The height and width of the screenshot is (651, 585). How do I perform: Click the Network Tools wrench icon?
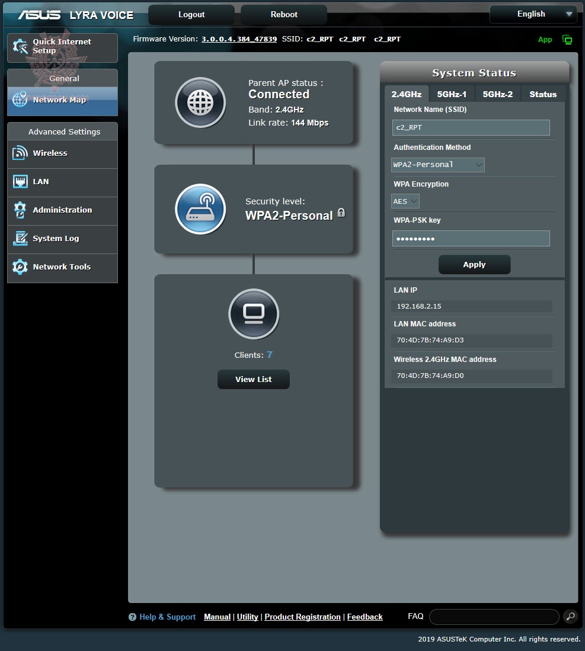pos(20,267)
